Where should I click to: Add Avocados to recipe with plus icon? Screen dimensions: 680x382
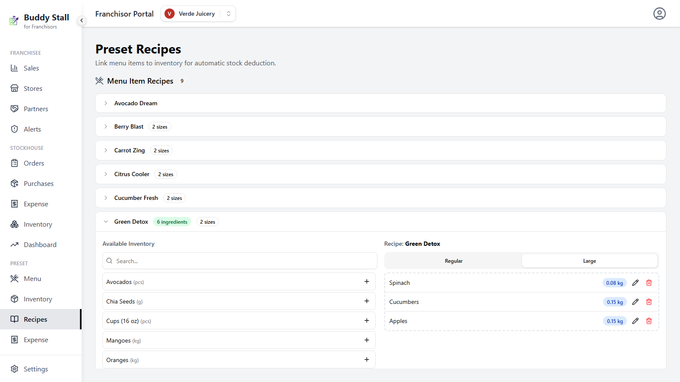(367, 281)
